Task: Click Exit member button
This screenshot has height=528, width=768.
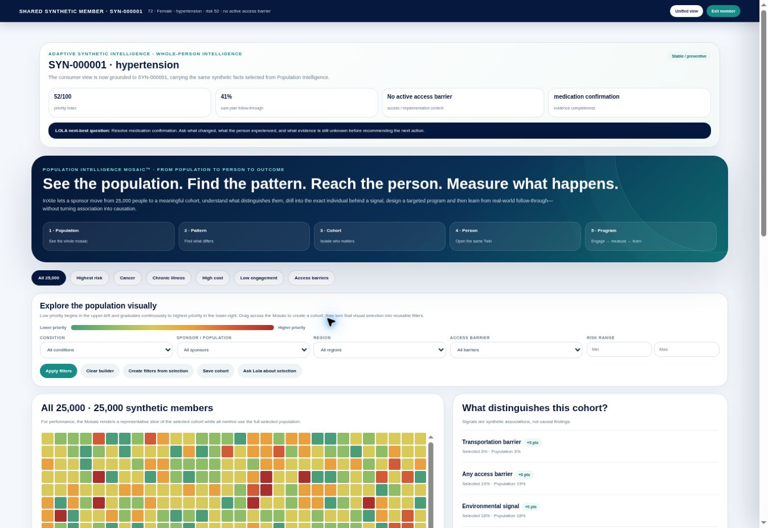Action: coord(723,11)
